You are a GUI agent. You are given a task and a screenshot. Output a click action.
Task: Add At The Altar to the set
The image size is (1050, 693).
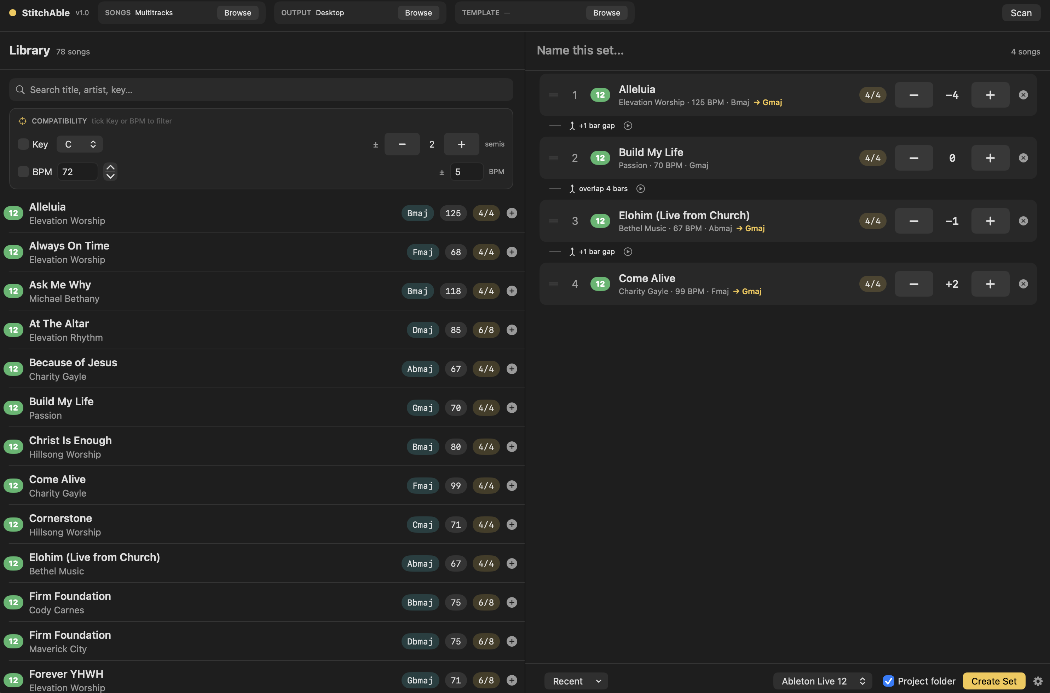(512, 330)
